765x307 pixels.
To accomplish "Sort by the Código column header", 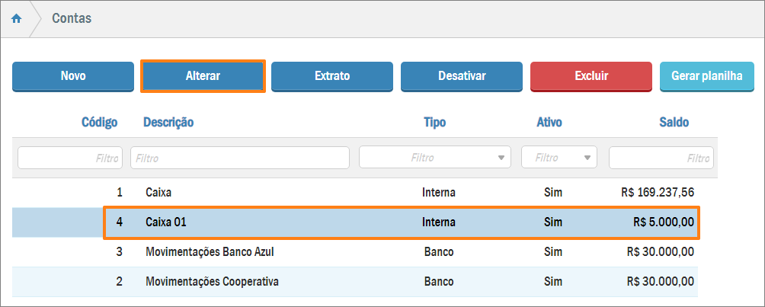I will [100, 122].
